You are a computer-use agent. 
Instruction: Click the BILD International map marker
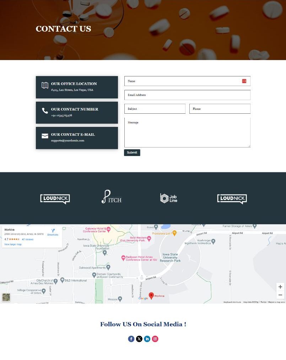pos(62,280)
